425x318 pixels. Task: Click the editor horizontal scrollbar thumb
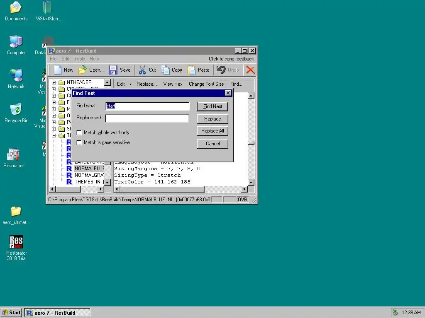coord(162,189)
